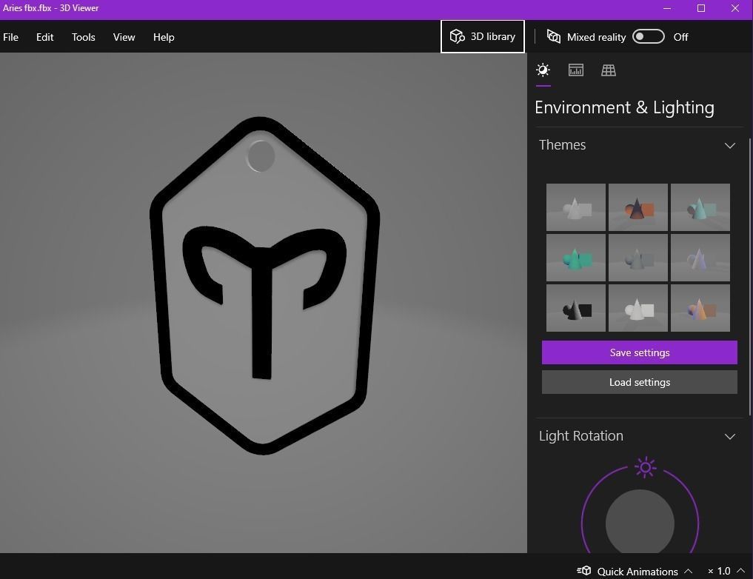Screen dimensions: 753x579
Task: Select the pale lavender cone theme
Action: (x=700, y=258)
